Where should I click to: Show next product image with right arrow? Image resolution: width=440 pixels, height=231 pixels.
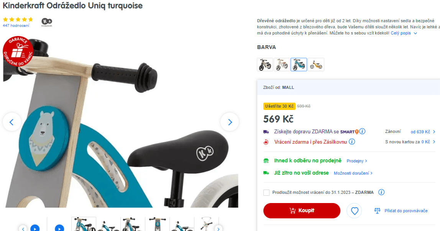point(230,122)
